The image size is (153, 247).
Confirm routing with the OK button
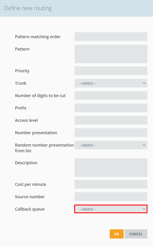[117, 234]
